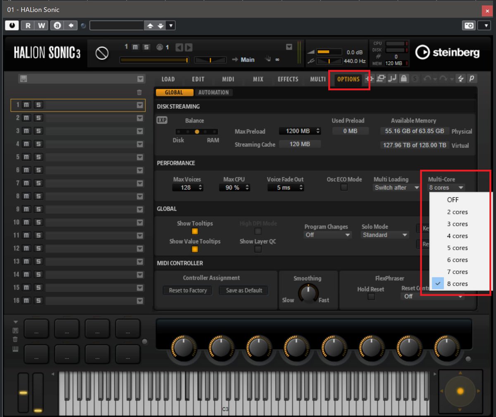Click the EXP icon in Disk Streaming
Screen dimensions: 496x417
[162, 120]
